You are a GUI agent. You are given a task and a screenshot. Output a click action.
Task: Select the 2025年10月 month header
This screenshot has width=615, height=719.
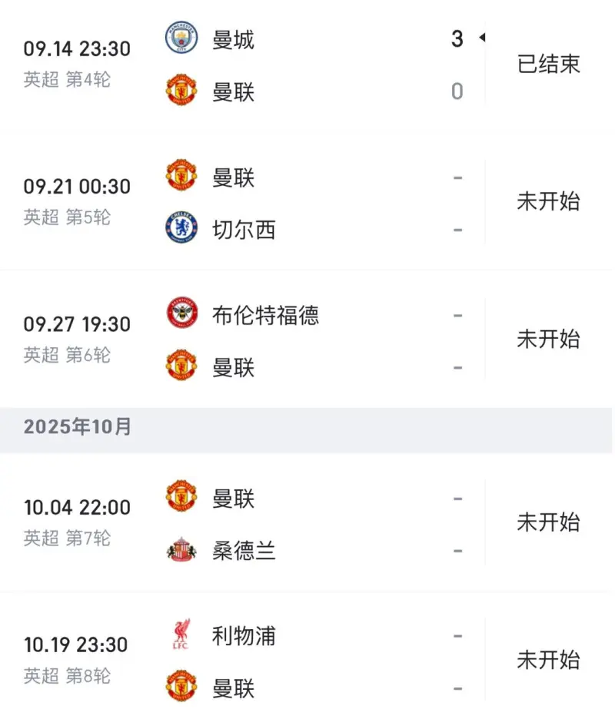click(77, 427)
